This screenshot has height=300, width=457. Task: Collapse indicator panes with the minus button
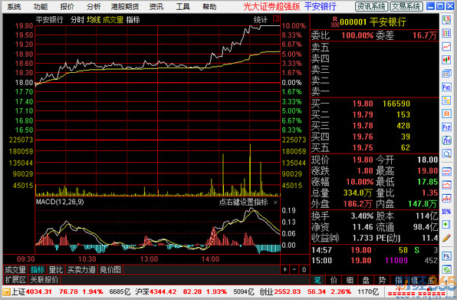tap(294, 269)
